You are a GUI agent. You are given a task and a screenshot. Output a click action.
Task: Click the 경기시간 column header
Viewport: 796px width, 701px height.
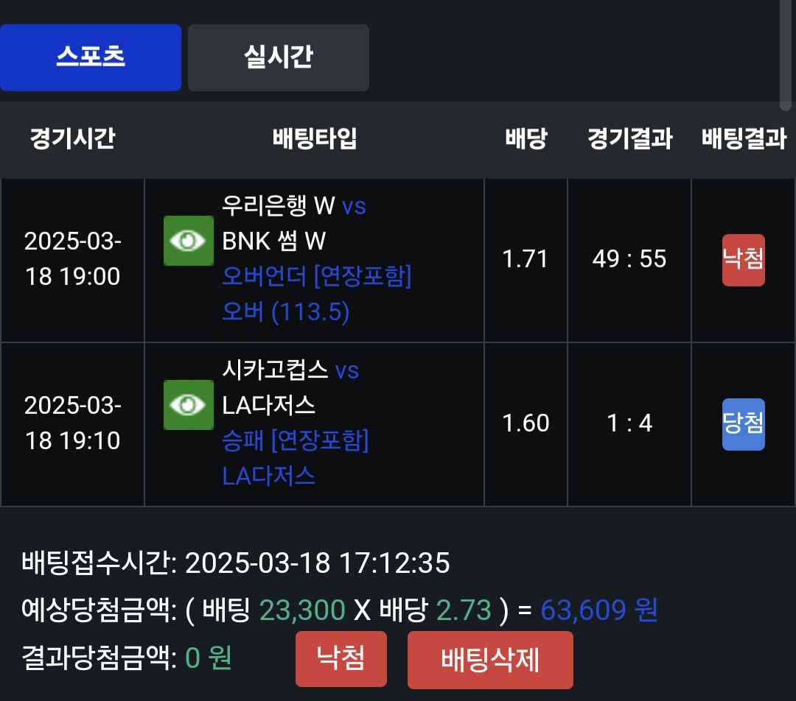[72, 139]
